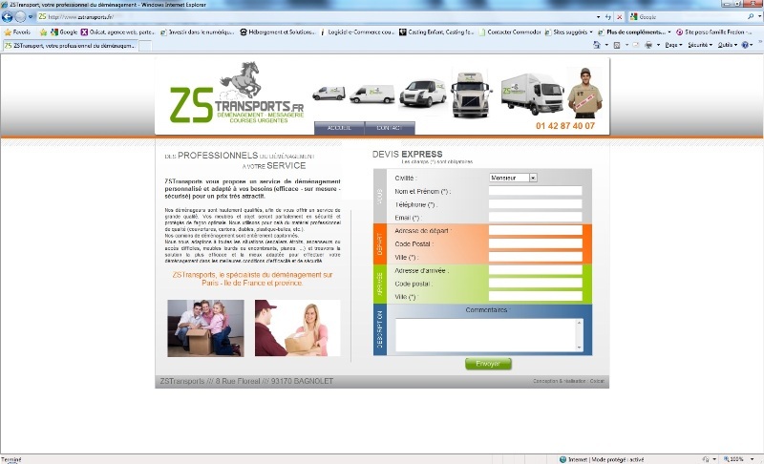Click the ZS Transports horse logo

[x=237, y=93]
